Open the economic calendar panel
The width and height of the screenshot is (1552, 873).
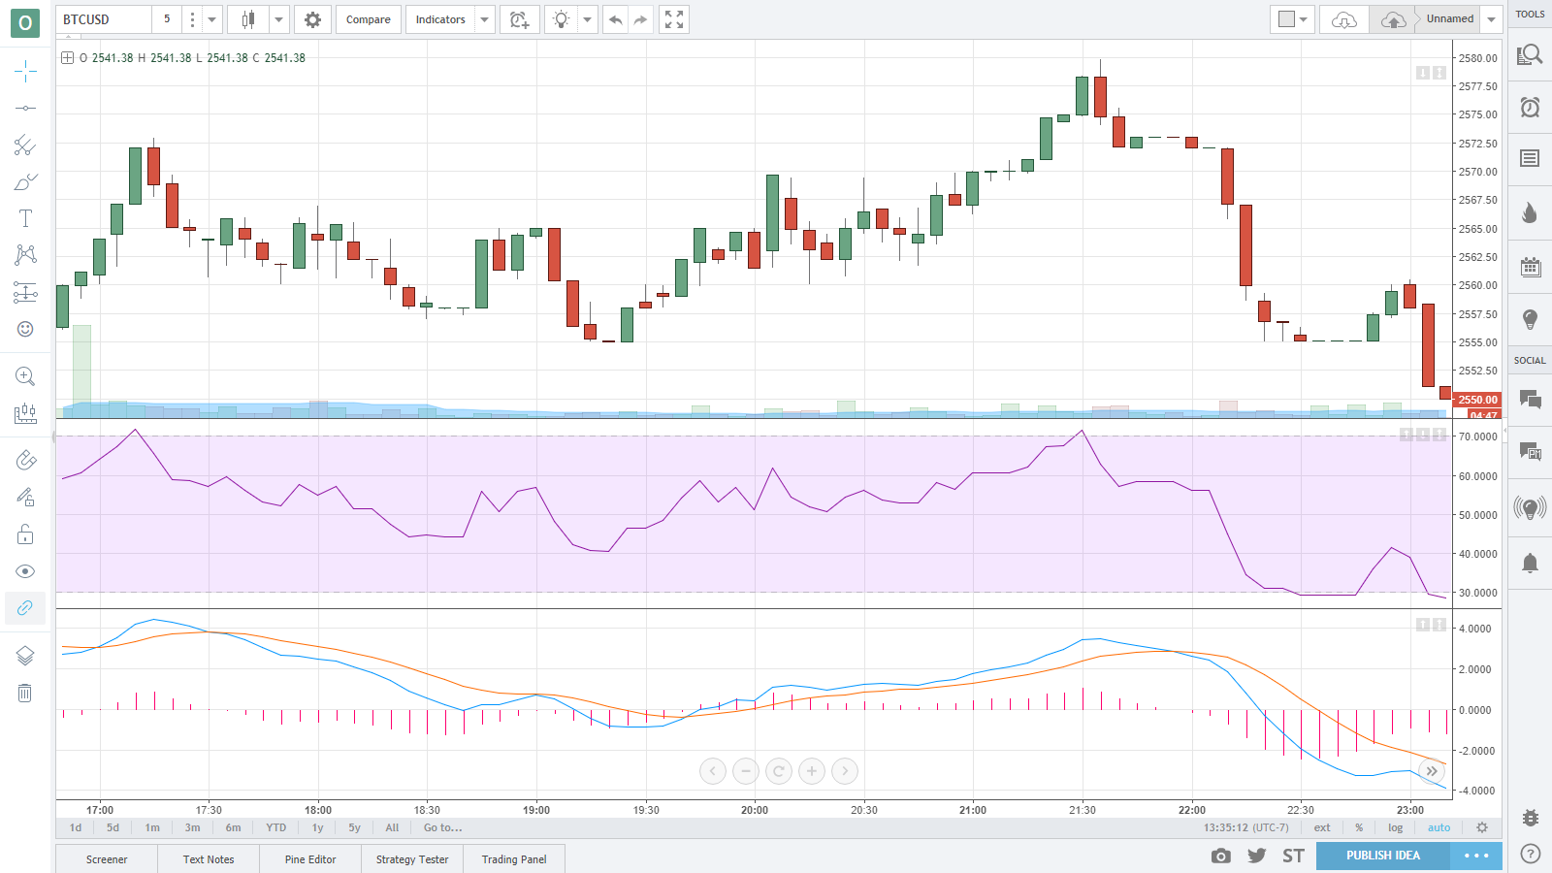pyautogui.click(x=1530, y=266)
